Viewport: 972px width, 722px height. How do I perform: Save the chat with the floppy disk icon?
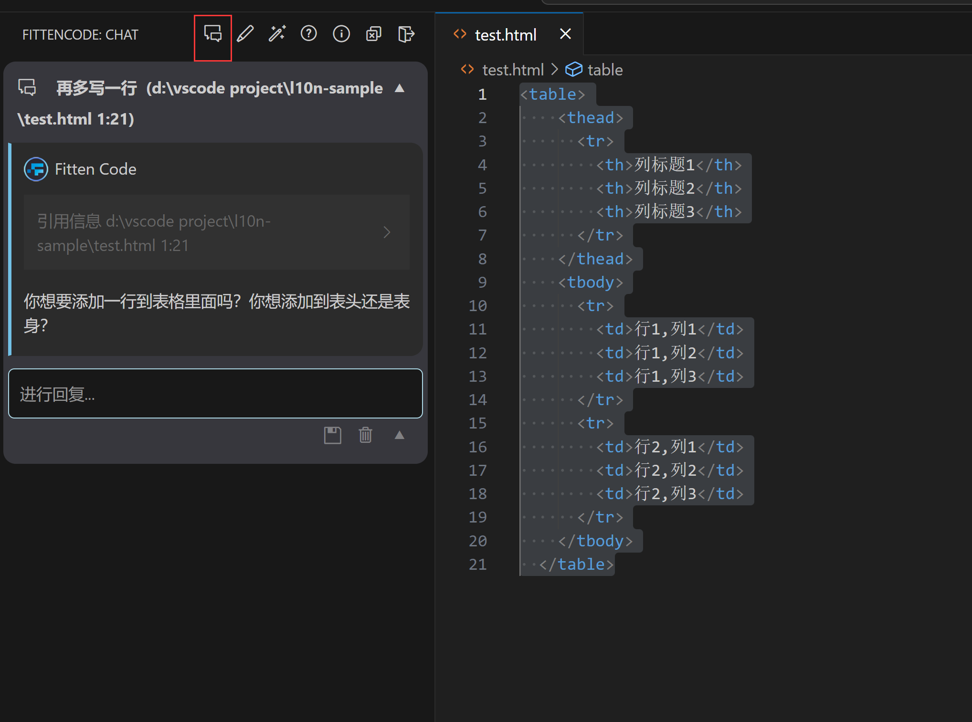(333, 435)
